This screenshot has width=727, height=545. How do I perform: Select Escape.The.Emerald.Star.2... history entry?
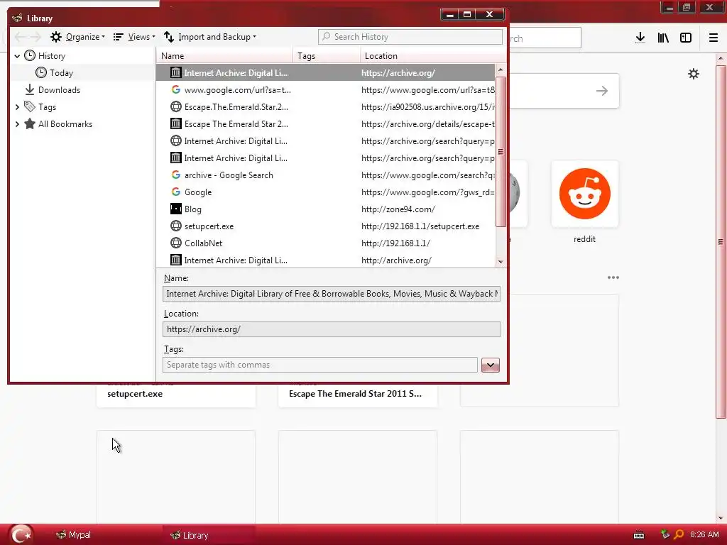pos(325,107)
